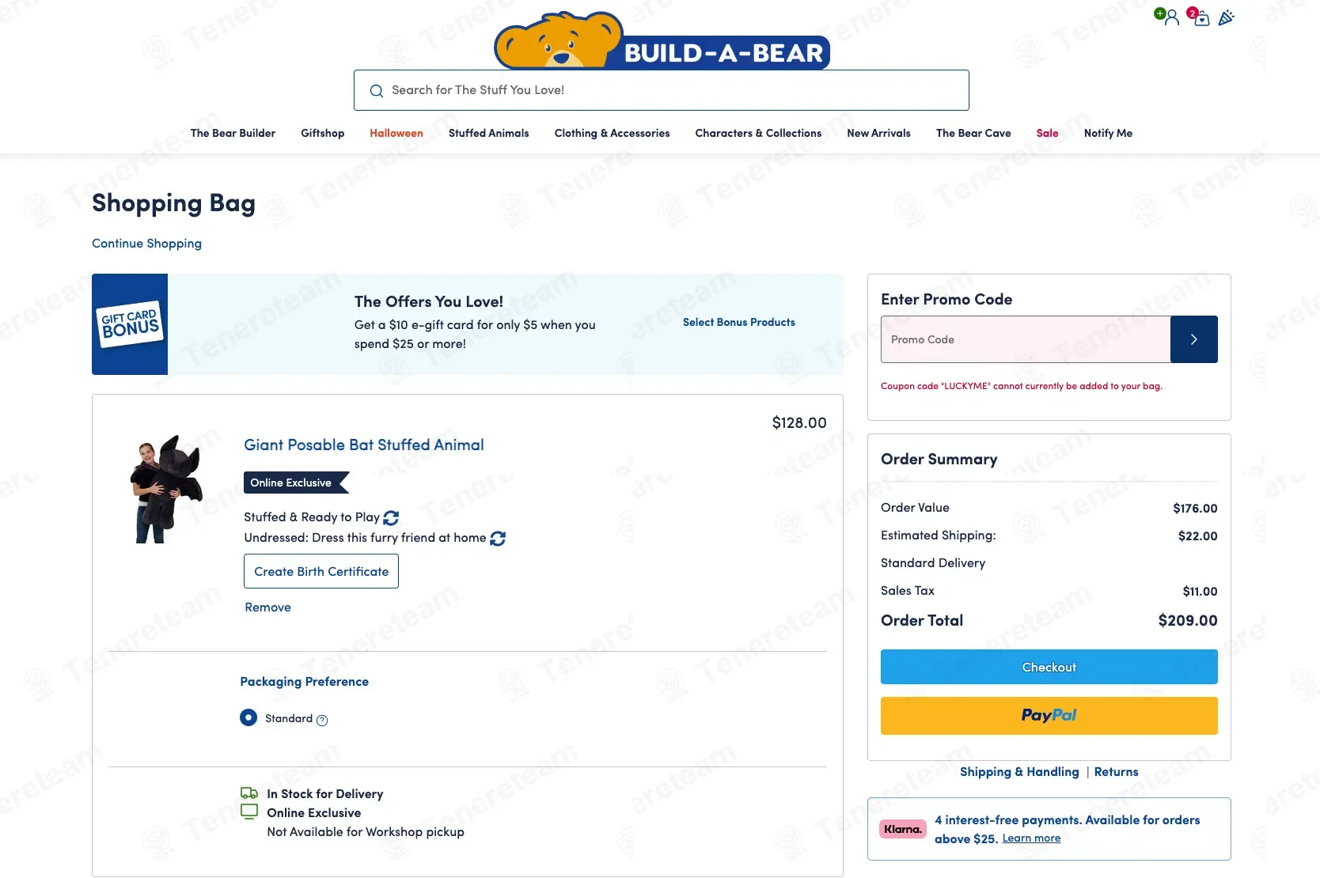Open the shopping bag icon with badge
The height and width of the screenshot is (878, 1320).
(1200, 17)
